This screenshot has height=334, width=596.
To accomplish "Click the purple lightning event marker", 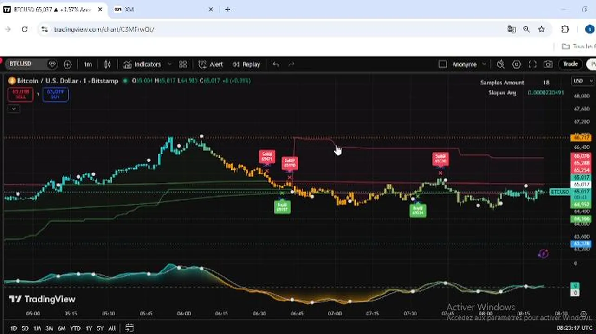I will (543, 254).
